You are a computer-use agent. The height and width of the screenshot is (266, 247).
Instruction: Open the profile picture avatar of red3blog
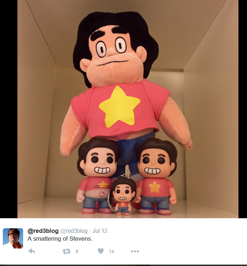coord(13,238)
